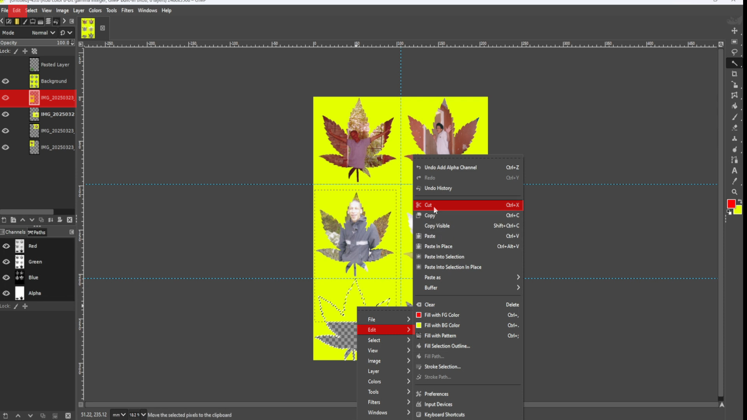Image resolution: width=747 pixels, height=420 pixels.
Task: Create a new layer group
Action: pyautogui.click(x=13, y=220)
